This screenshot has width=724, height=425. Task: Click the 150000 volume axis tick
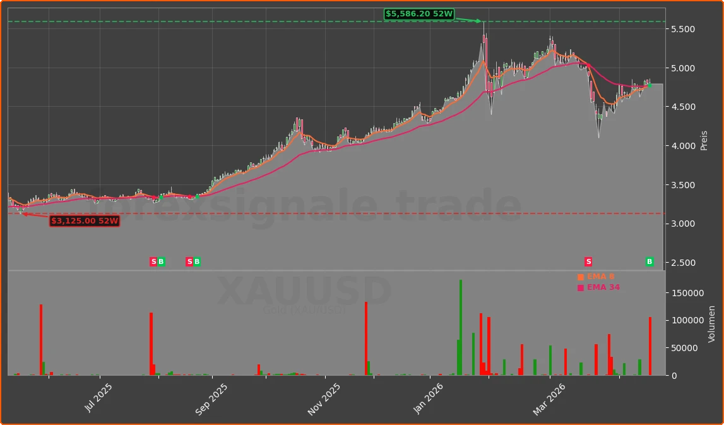[x=687, y=294]
